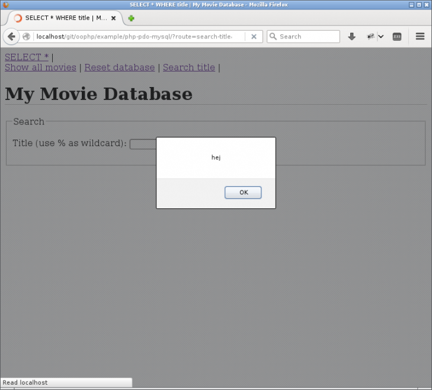
Task: Expand the Greasemonkey dropdown arrow
Action: coord(381,36)
